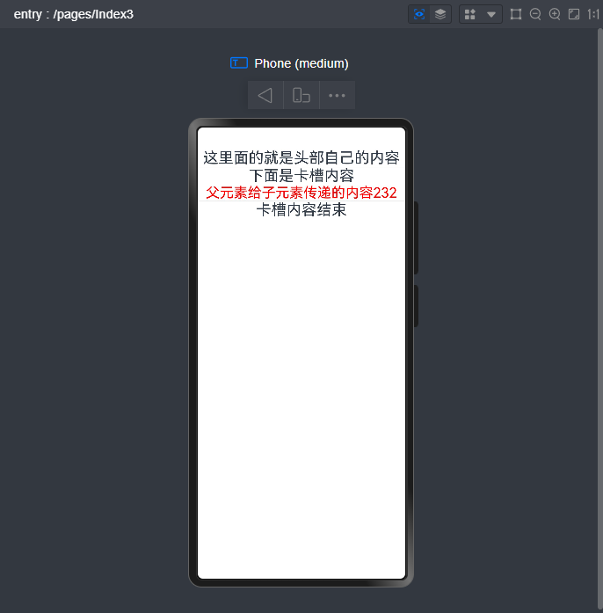603x613 pixels.
Task: Rotate the device orientation icon
Action: (301, 95)
